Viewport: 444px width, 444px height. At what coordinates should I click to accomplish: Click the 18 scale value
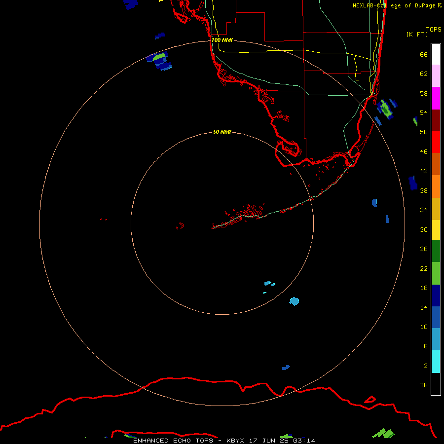pos(424,288)
